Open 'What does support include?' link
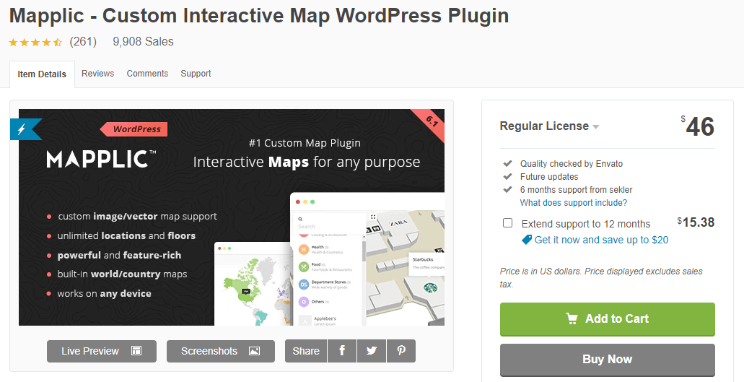This screenshot has height=382, width=744. pyautogui.click(x=574, y=203)
